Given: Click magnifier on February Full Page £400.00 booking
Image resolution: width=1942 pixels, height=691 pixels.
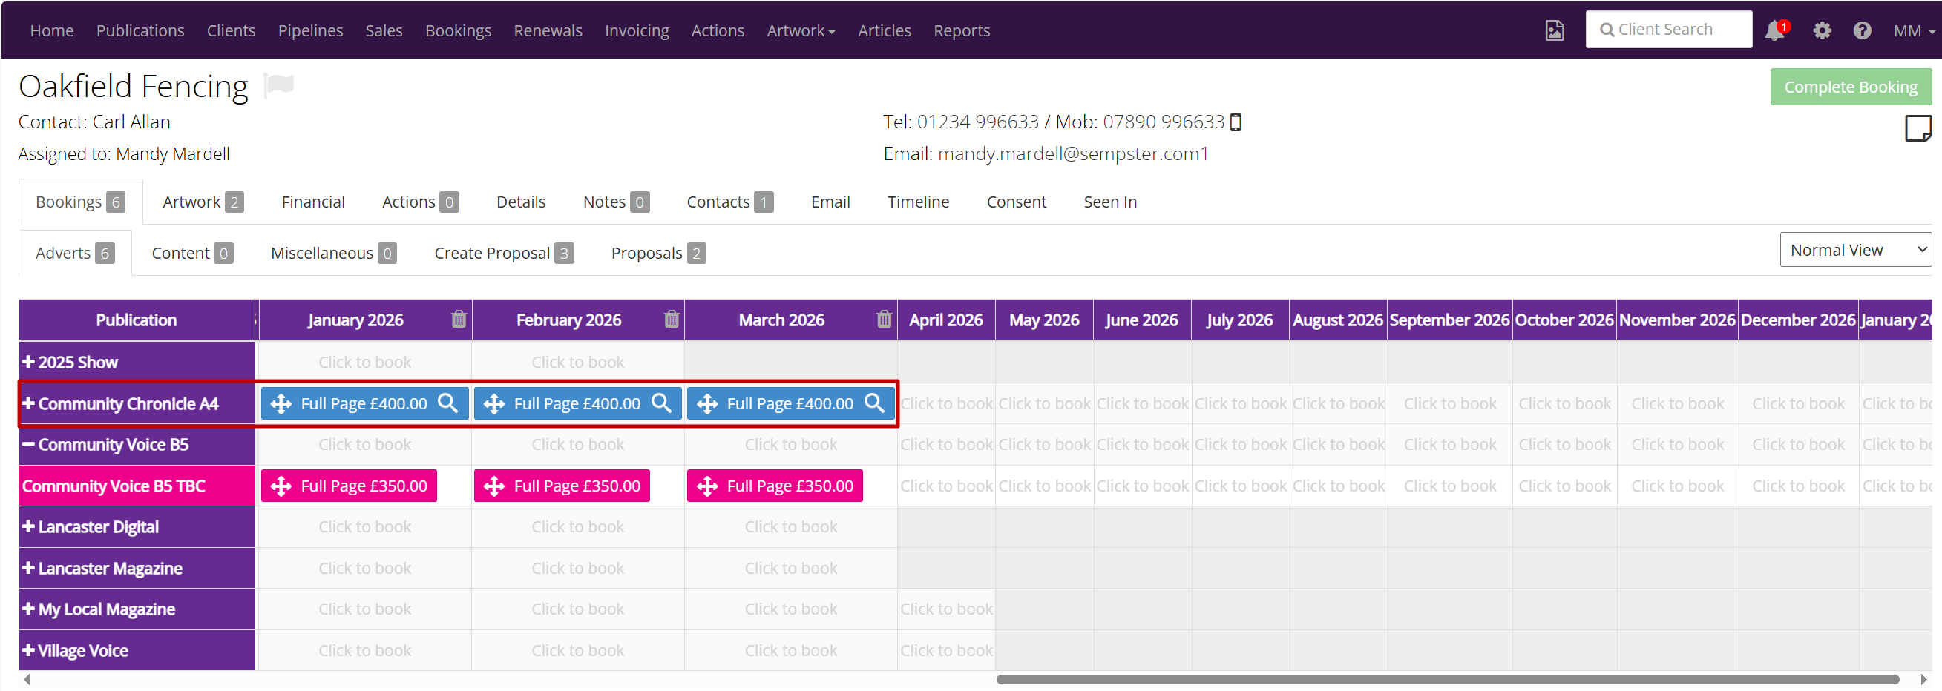Looking at the screenshot, I should [661, 403].
